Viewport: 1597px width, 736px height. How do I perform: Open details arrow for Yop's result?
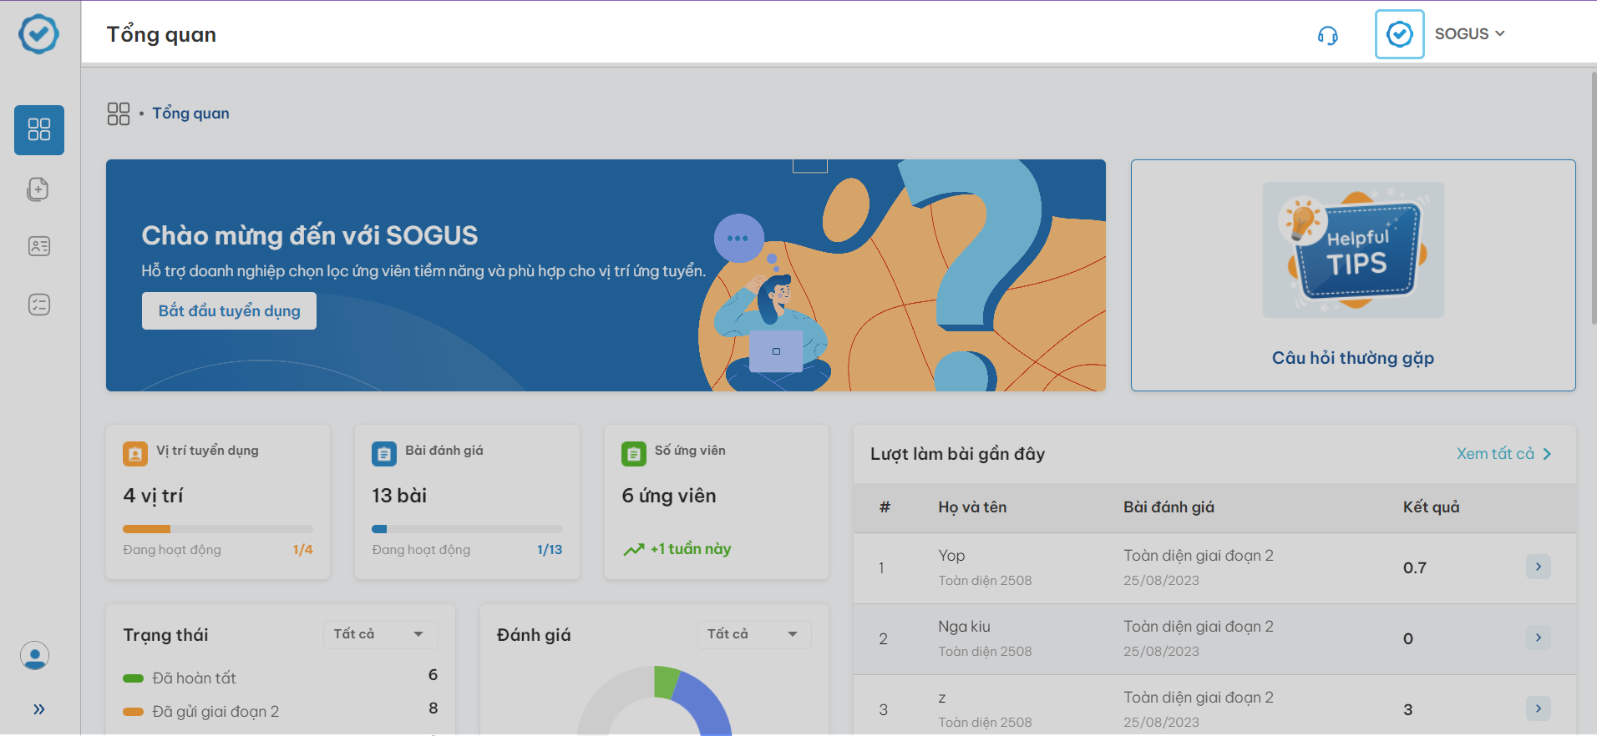(1538, 567)
